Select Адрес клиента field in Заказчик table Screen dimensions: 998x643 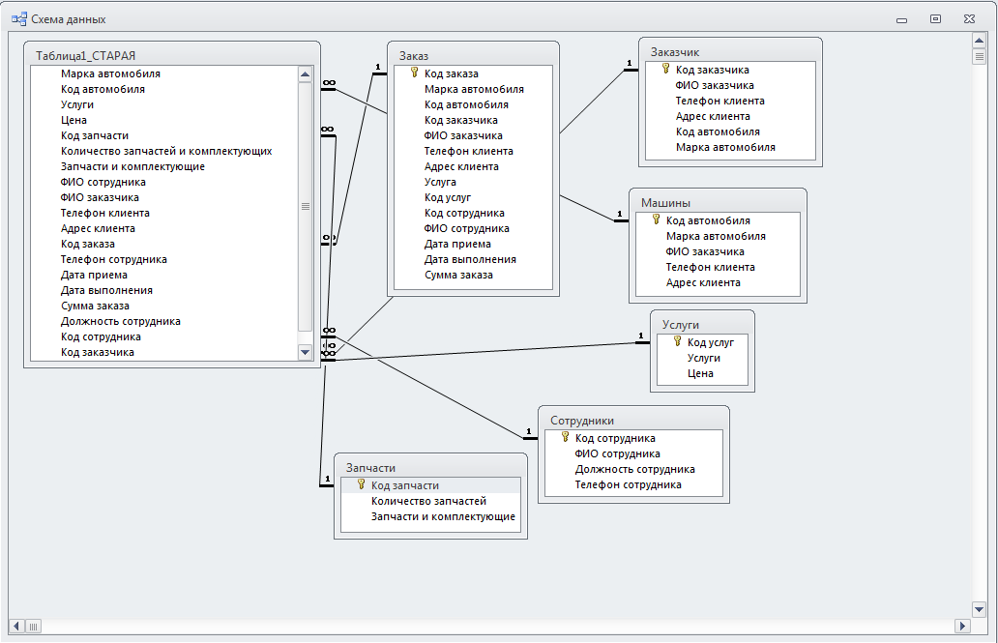(x=713, y=116)
